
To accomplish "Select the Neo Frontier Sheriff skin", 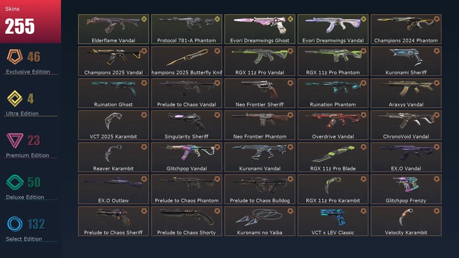I will click(260, 93).
